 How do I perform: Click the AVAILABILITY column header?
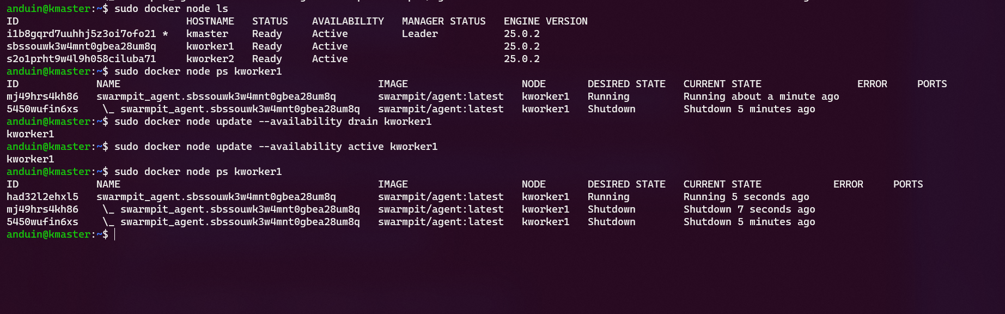(348, 21)
